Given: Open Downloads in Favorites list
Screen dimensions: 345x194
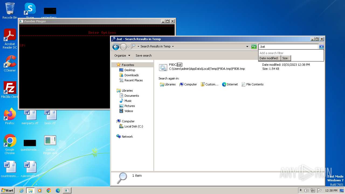Looking at the screenshot, I should coord(132,75).
